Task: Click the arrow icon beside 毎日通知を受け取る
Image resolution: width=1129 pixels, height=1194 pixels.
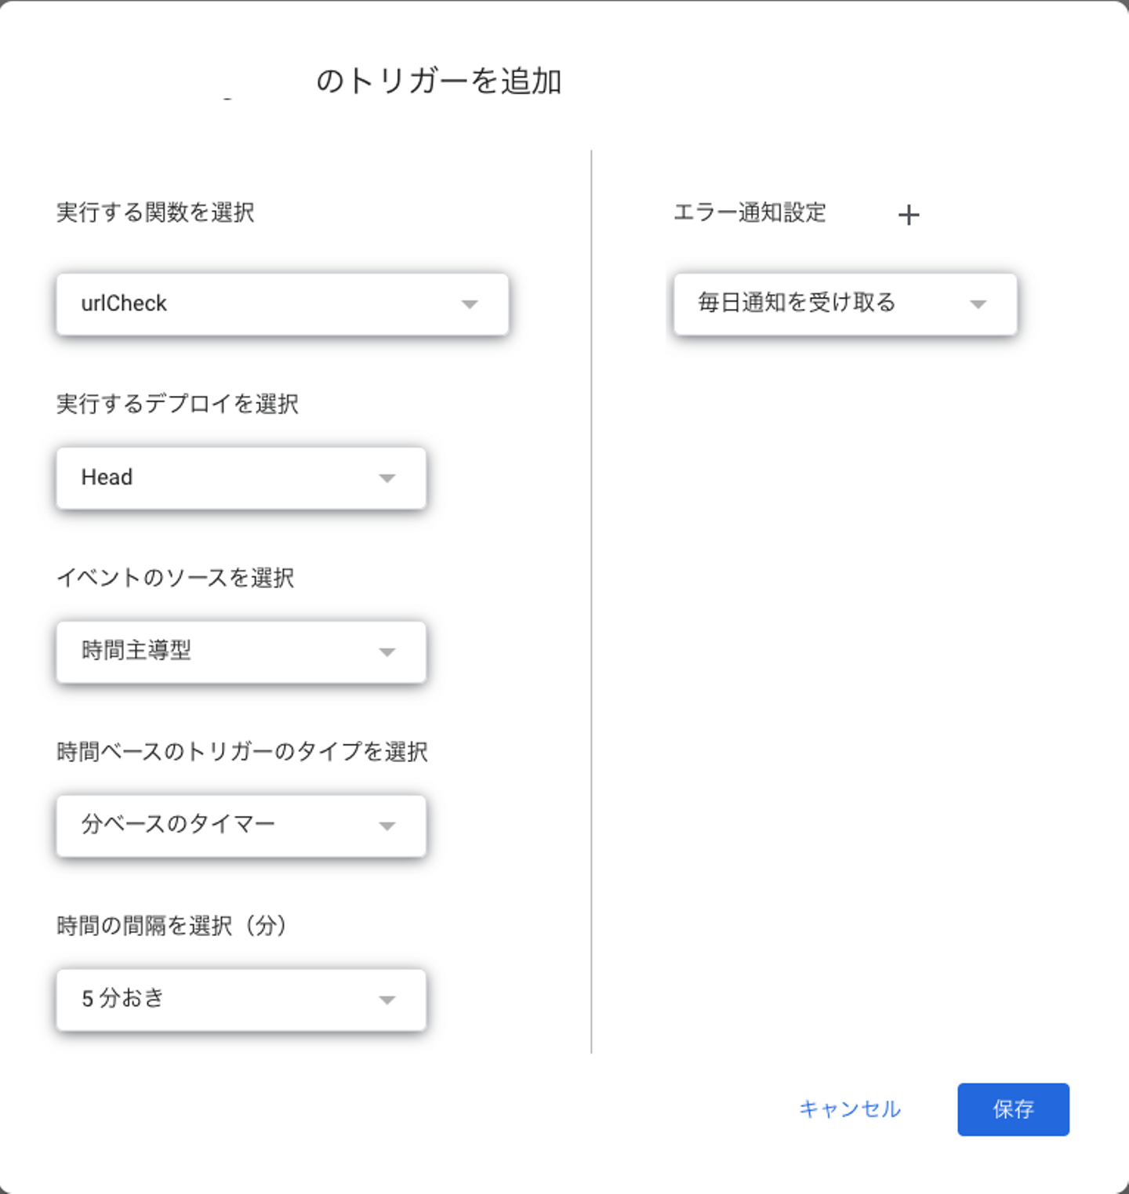Action: (x=978, y=304)
